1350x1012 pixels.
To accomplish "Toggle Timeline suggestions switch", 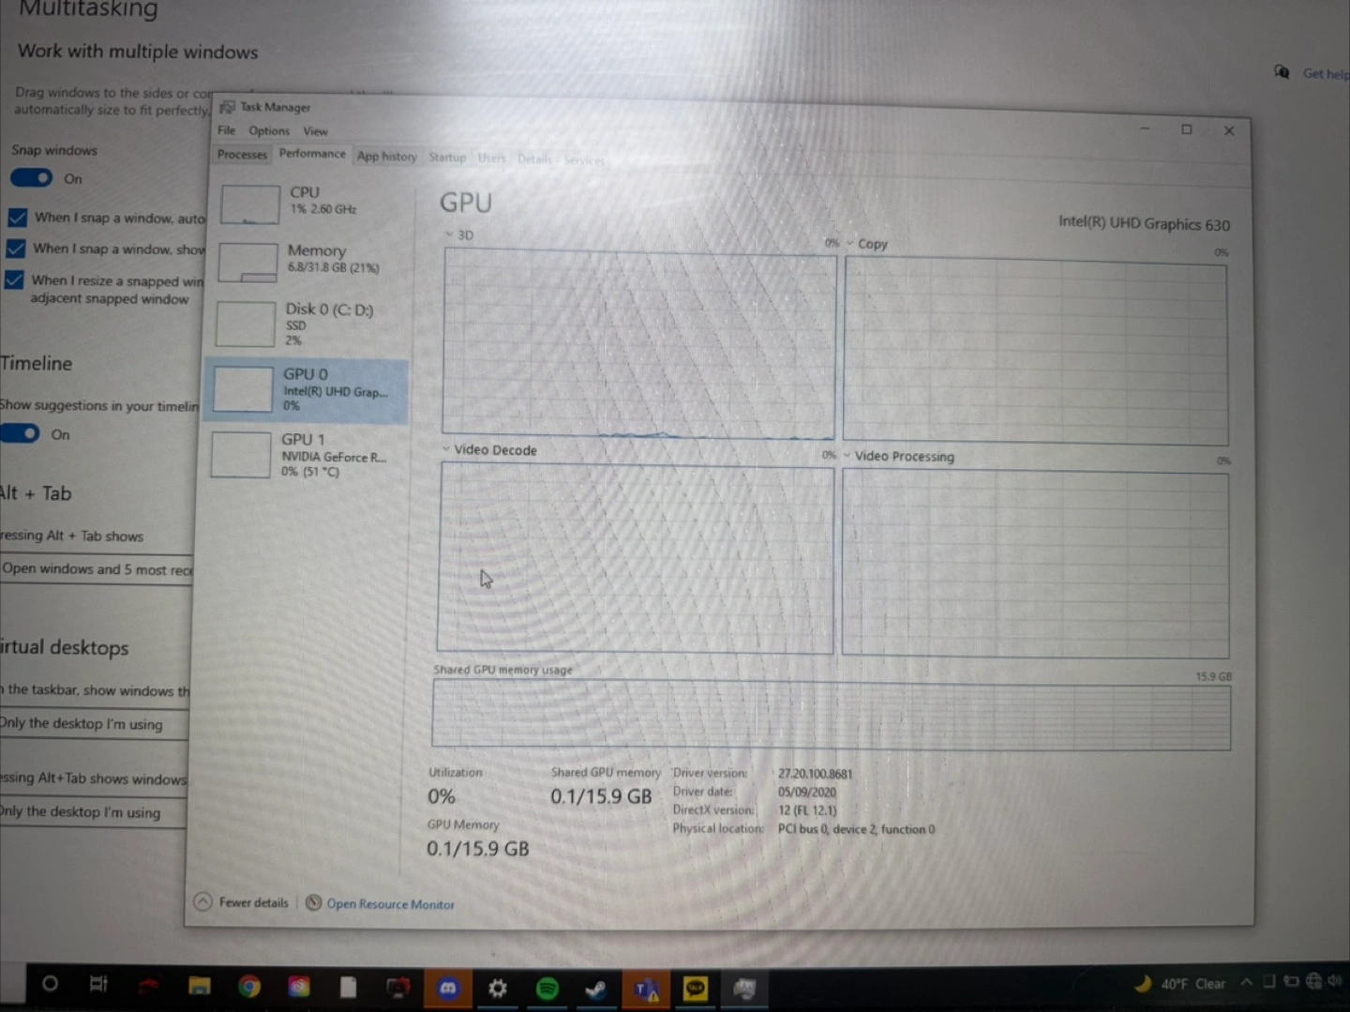I will [20, 433].
